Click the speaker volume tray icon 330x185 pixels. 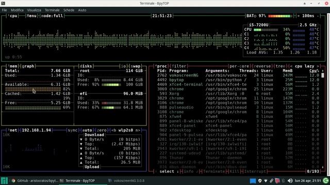pyautogui.click(x=290, y=180)
